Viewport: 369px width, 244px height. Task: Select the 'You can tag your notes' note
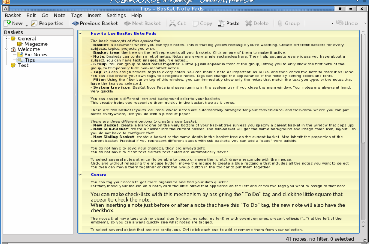point(221,184)
